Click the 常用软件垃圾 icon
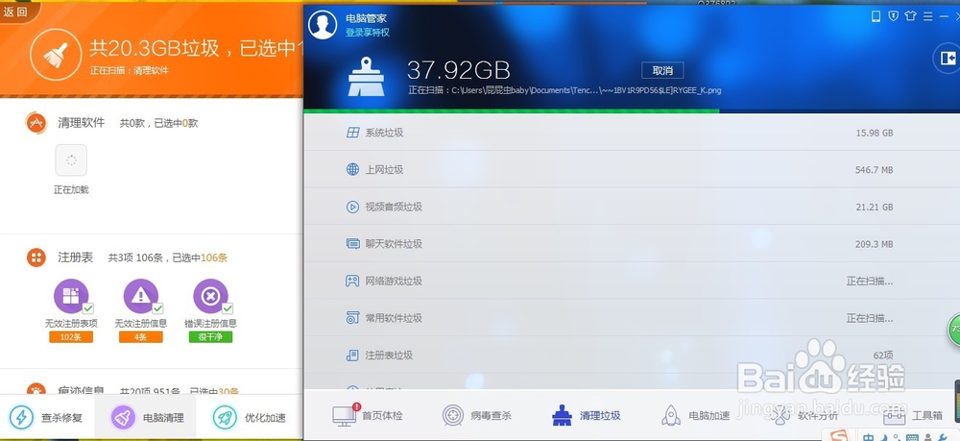The width and height of the screenshot is (960, 441). 352,318
